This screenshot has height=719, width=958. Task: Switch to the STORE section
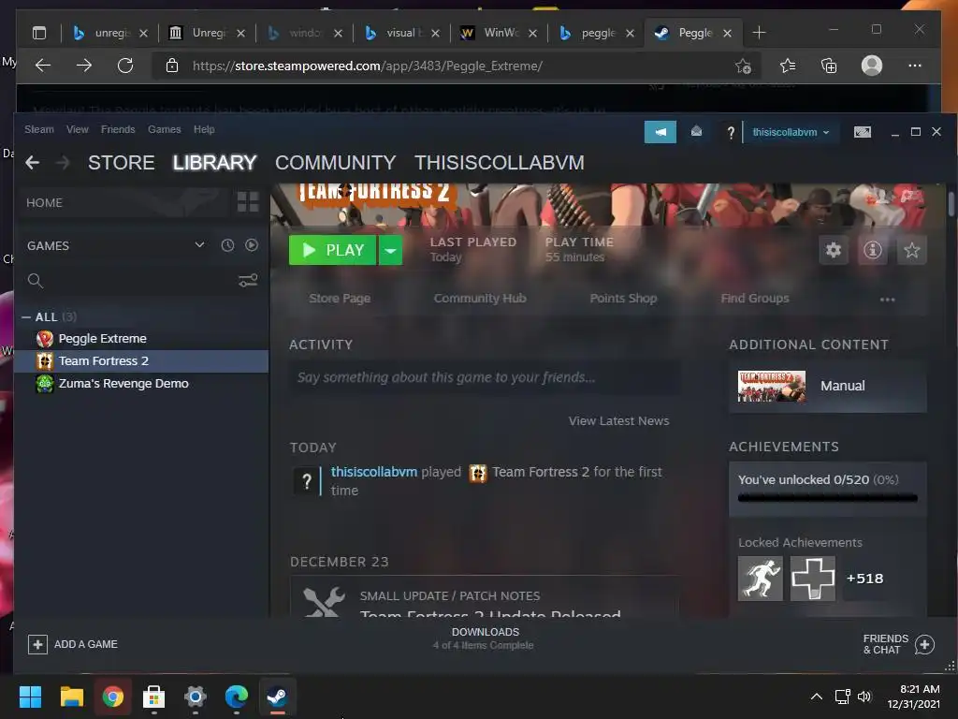tap(121, 163)
